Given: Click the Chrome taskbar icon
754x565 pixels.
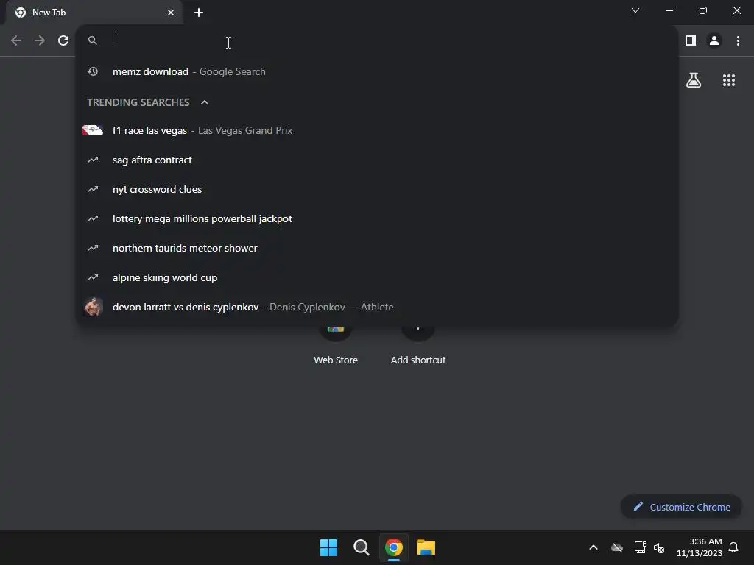Looking at the screenshot, I should (394, 547).
